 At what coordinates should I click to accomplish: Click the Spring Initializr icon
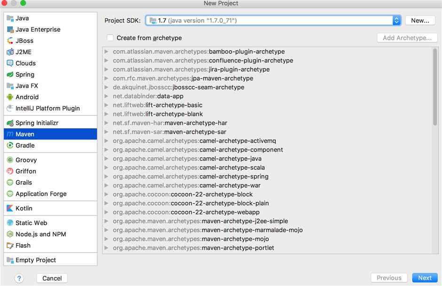(10, 123)
